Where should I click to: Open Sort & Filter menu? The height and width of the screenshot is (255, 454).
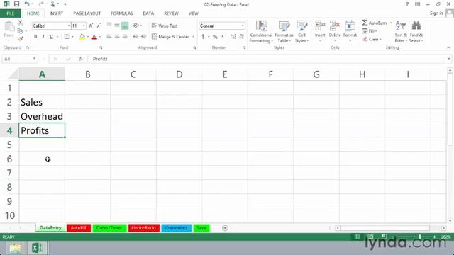point(401,32)
